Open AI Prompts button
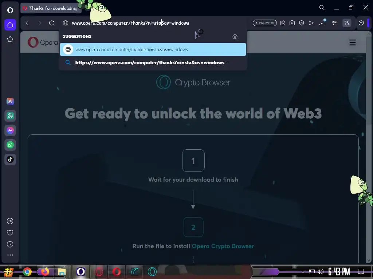 click(264, 23)
